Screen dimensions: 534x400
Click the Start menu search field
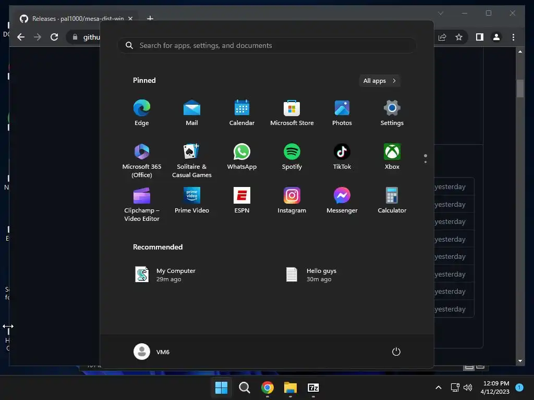(267, 45)
